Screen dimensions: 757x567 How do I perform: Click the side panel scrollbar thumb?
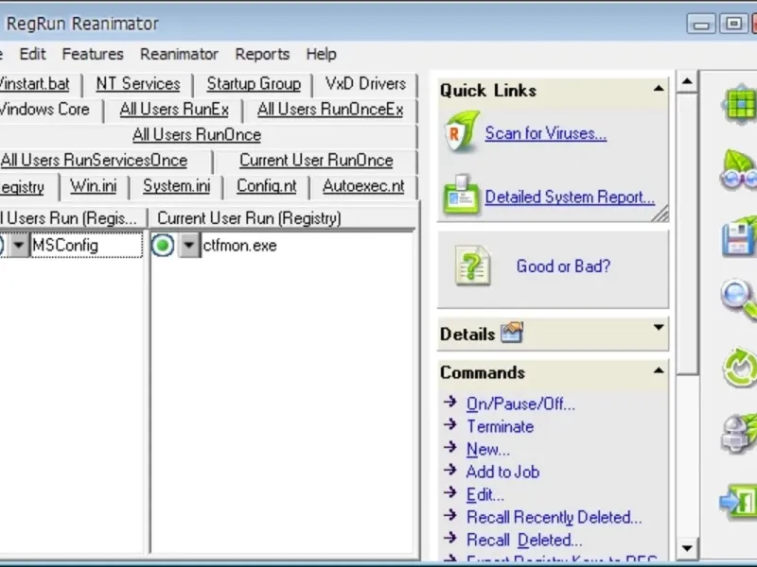pyautogui.click(x=687, y=233)
